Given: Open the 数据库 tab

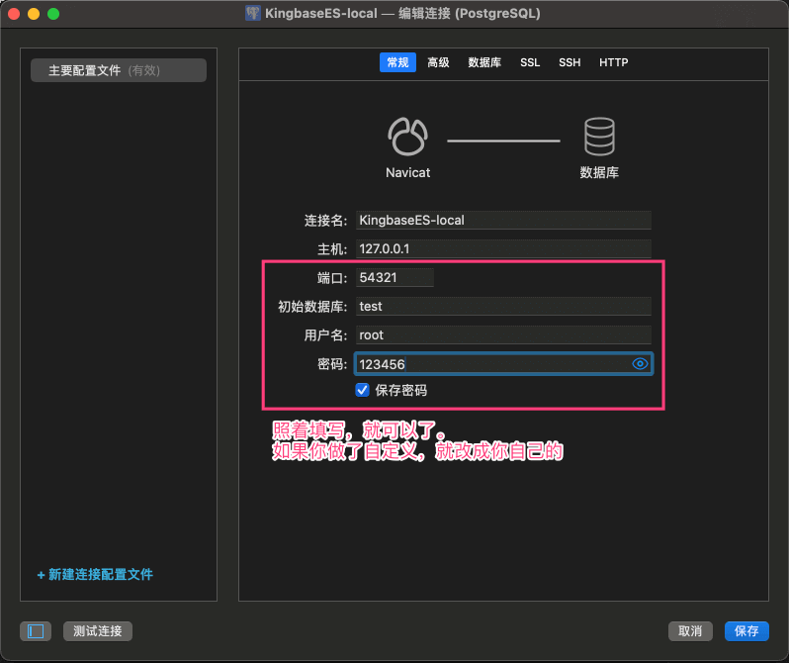Looking at the screenshot, I should tap(484, 62).
